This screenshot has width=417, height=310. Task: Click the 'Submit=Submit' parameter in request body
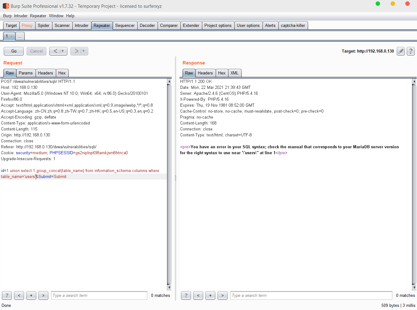click(x=52, y=177)
